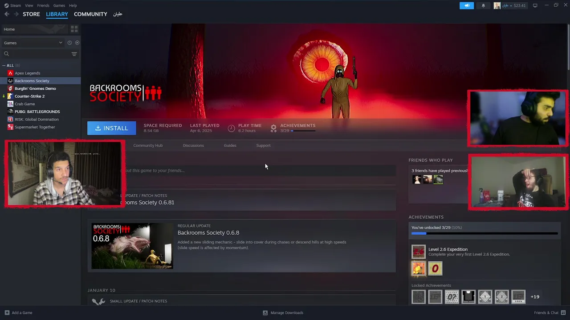Screen dimensions: 570x320
Task: Click the red zero unlocked achievement icon
Action: click(x=435, y=268)
